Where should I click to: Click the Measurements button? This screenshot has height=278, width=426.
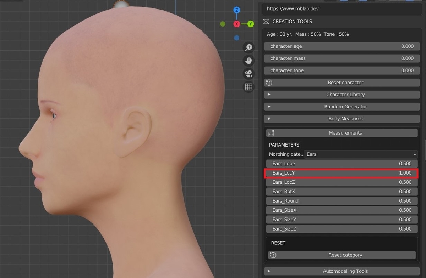coord(342,133)
